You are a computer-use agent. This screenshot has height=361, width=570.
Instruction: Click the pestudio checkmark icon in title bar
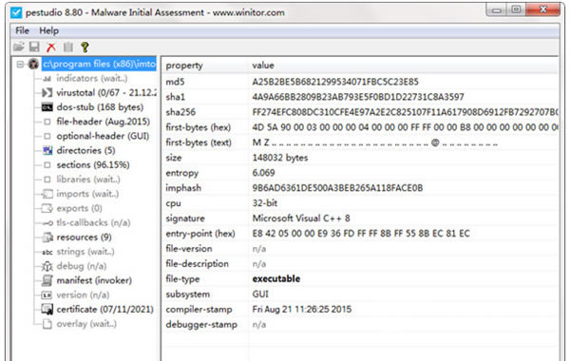16,12
